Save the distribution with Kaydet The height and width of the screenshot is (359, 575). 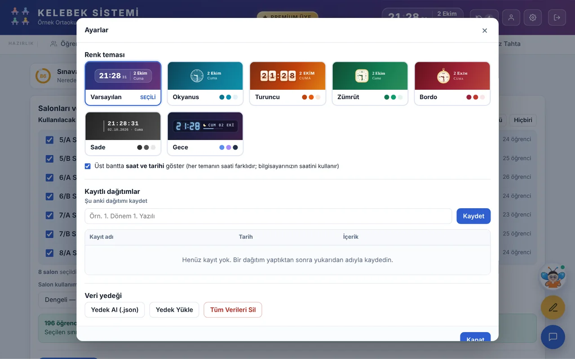click(x=473, y=216)
